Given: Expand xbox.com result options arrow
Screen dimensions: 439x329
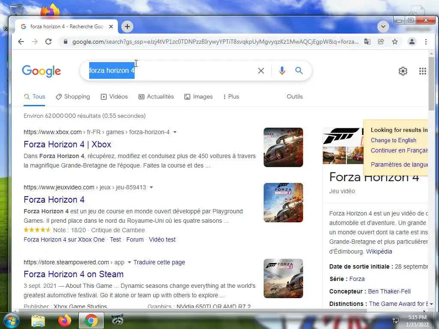Looking at the screenshot, I should click(x=175, y=132).
